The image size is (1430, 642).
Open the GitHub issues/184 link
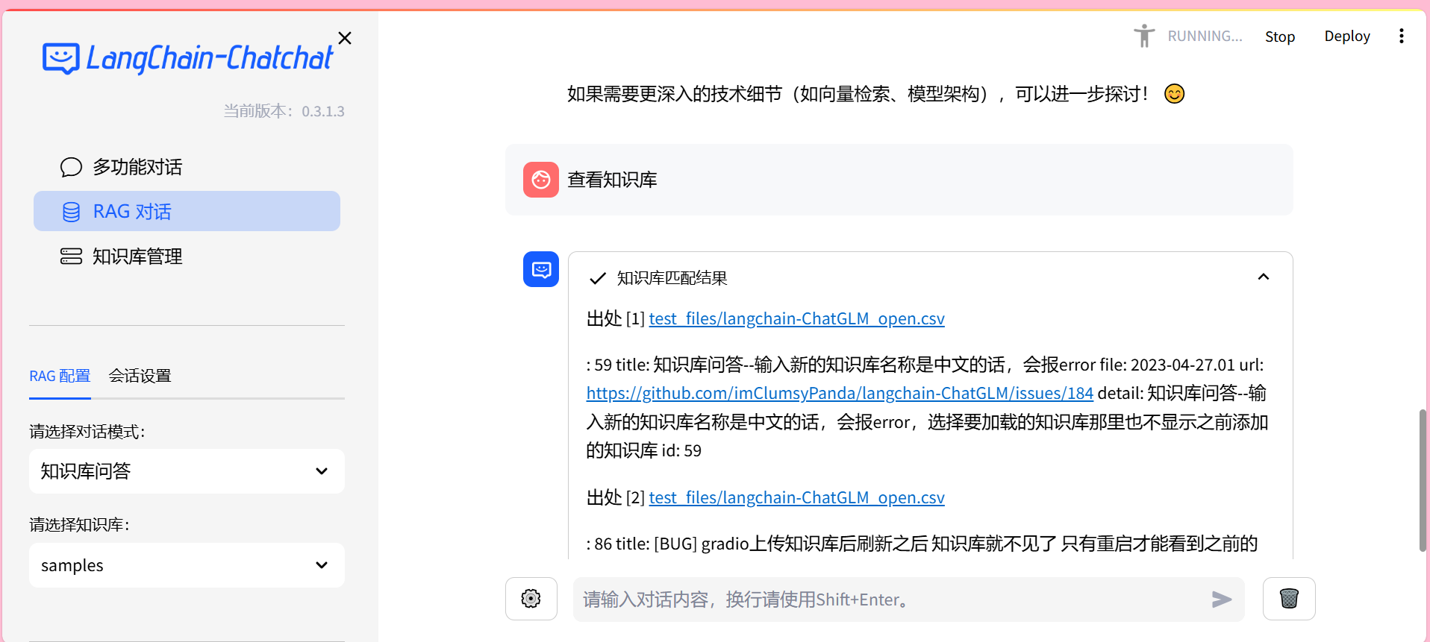[840, 393]
